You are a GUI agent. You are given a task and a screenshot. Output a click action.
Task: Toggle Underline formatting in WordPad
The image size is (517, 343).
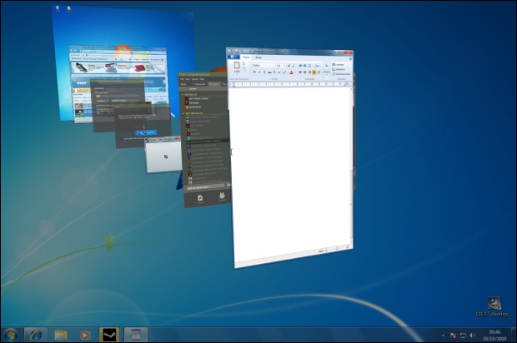pyautogui.click(x=264, y=72)
